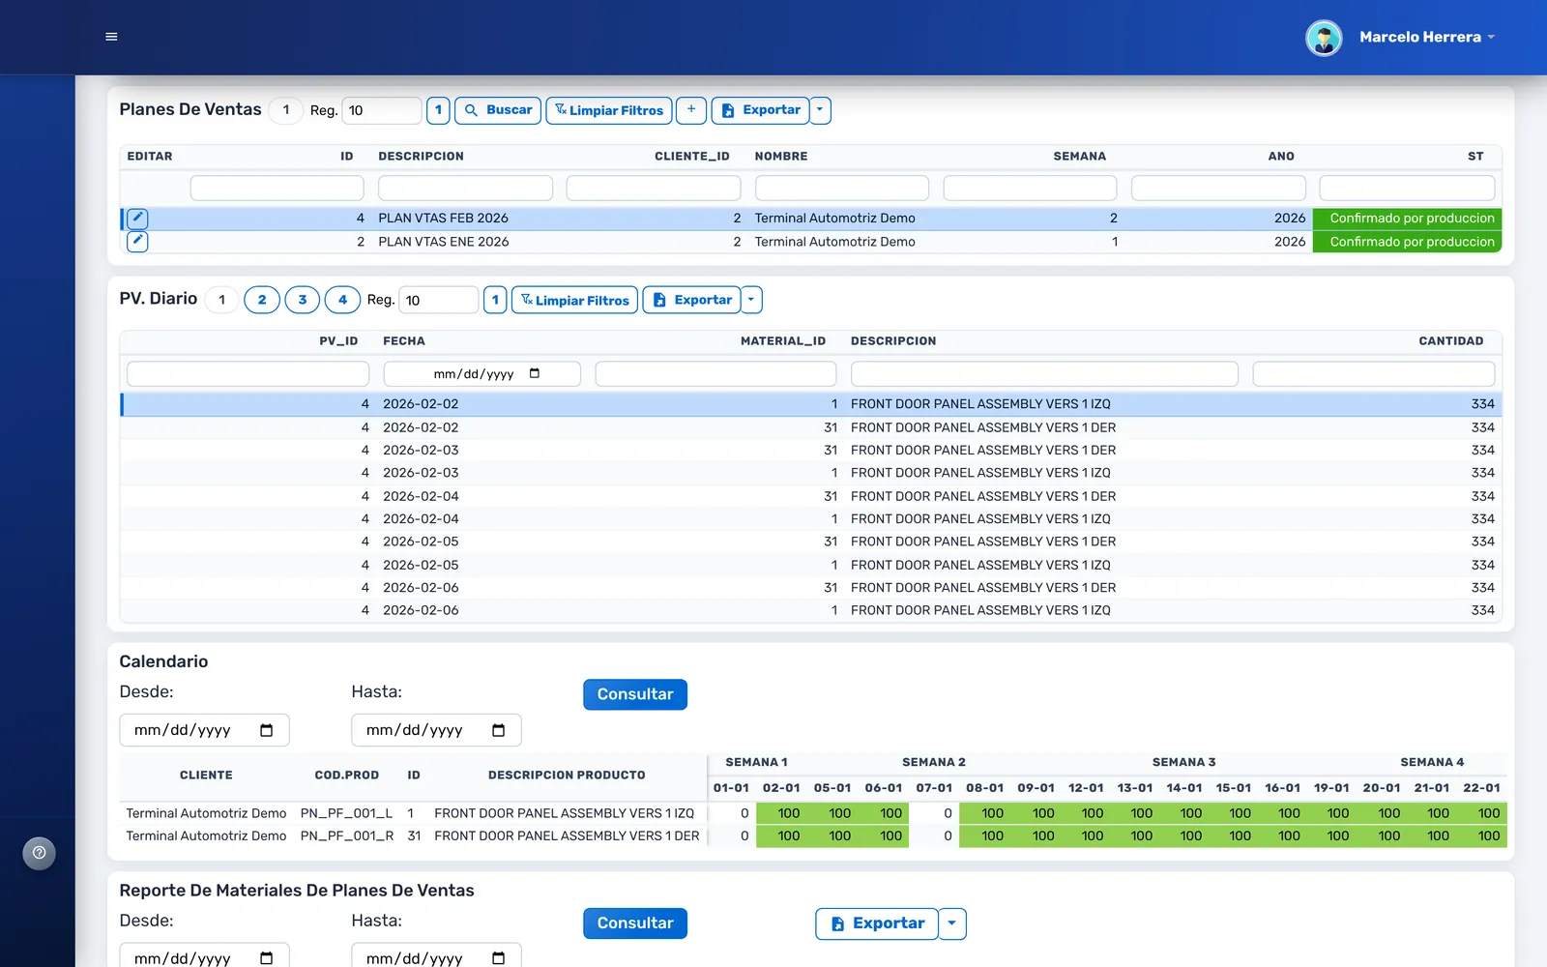1547x967 pixels.
Task: Click page 1 button beside PV. Diario Reg. field
Action: click(x=495, y=300)
